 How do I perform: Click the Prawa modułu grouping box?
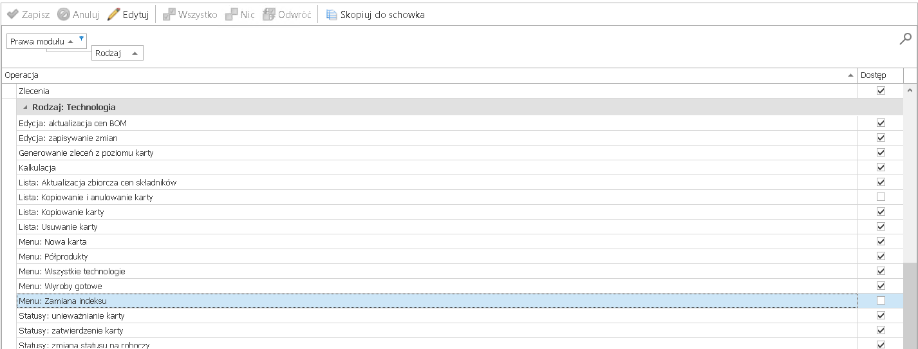click(37, 41)
